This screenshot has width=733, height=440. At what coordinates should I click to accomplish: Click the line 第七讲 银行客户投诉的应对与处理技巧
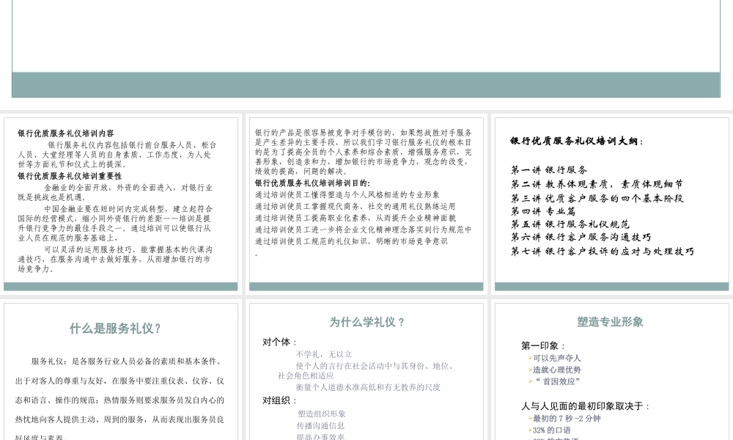(602, 252)
